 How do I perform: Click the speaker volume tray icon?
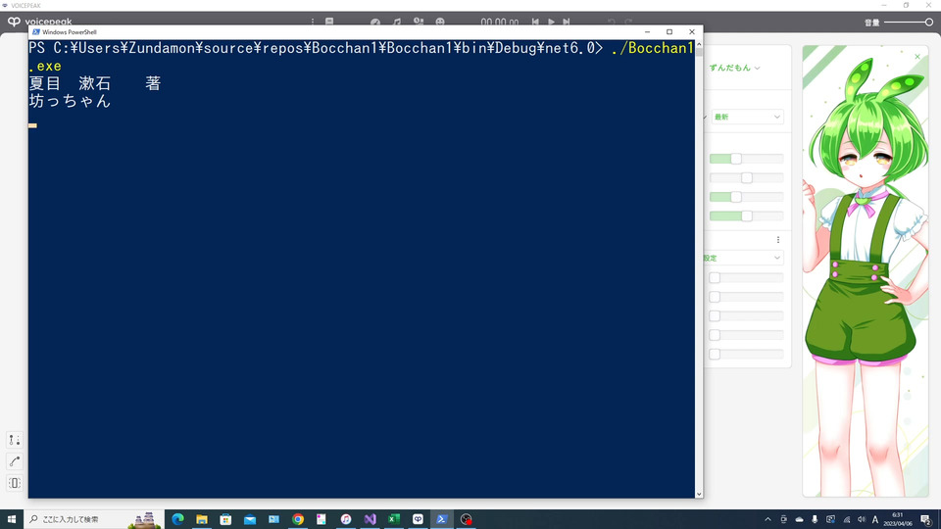pyautogui.click(x=862, y=519)
